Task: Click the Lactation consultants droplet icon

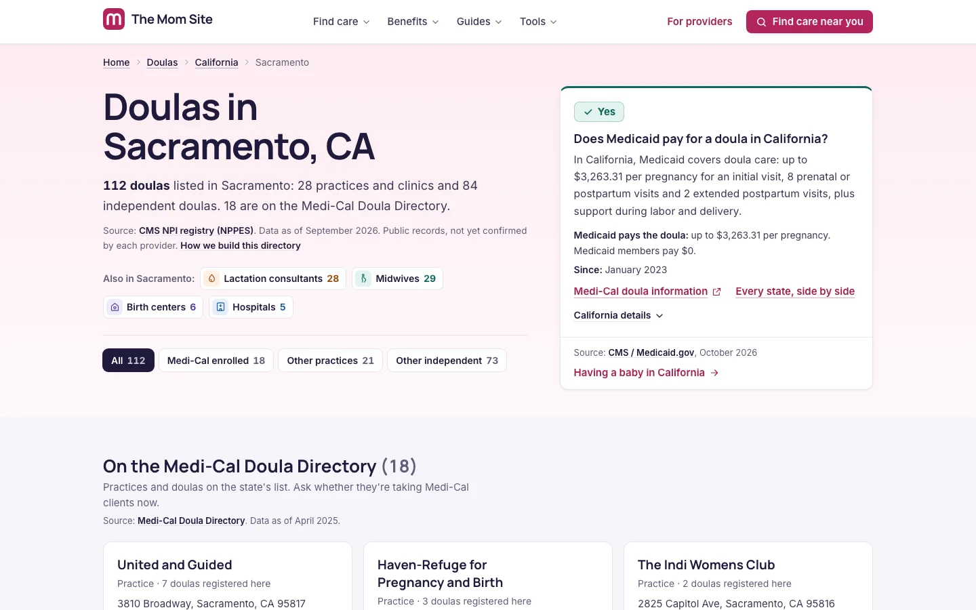Action: 212,279
